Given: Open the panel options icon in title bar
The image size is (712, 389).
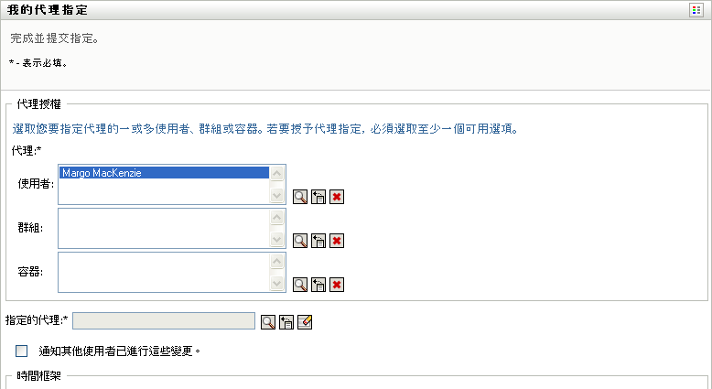Looking at the screenshot, I should (x=696, y=10).
